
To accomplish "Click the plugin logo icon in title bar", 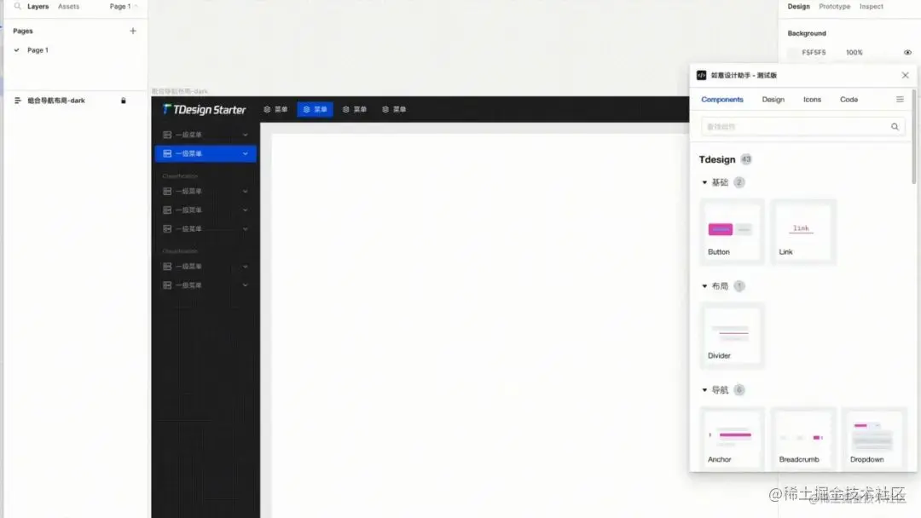I will (x=701, y=75).
